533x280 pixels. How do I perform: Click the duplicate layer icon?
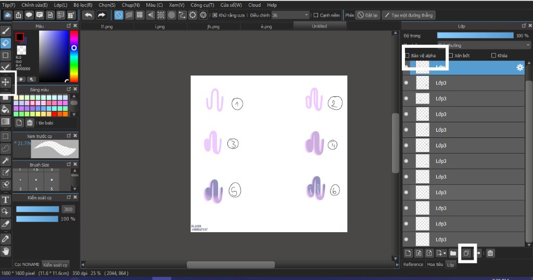pyautogui.click(x=466, y=253)
